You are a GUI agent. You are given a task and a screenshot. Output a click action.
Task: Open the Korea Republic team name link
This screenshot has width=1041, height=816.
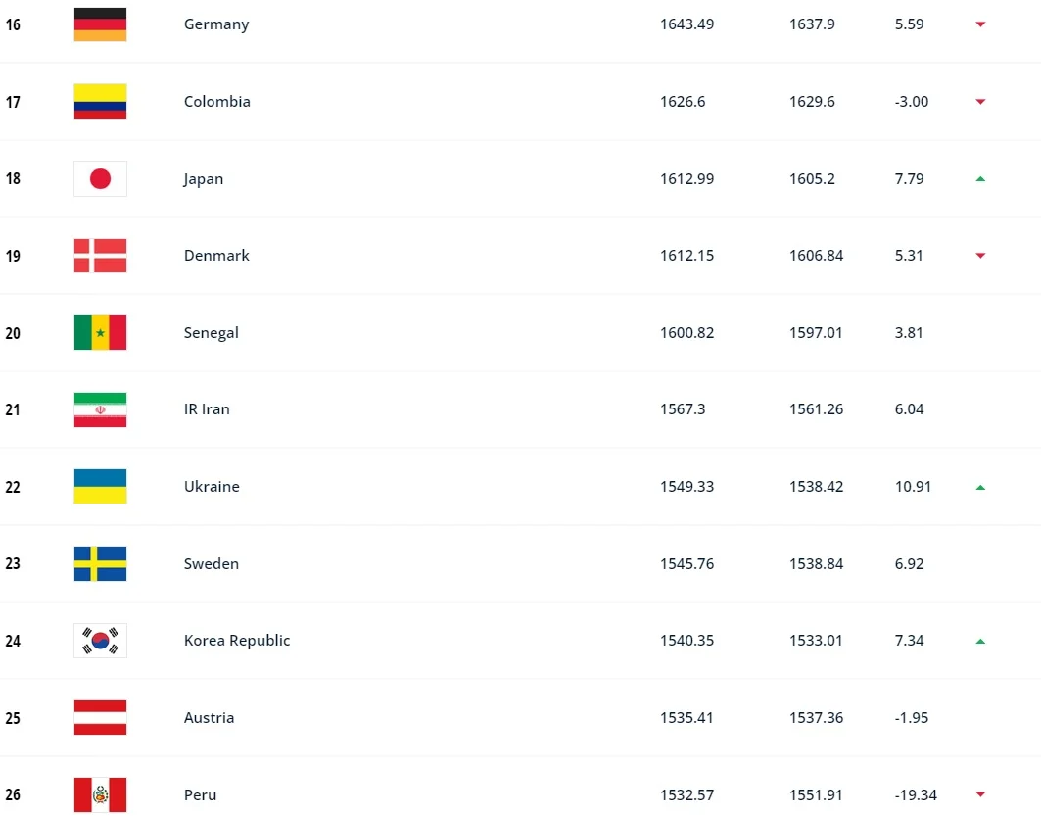click(x=237, y=641)
